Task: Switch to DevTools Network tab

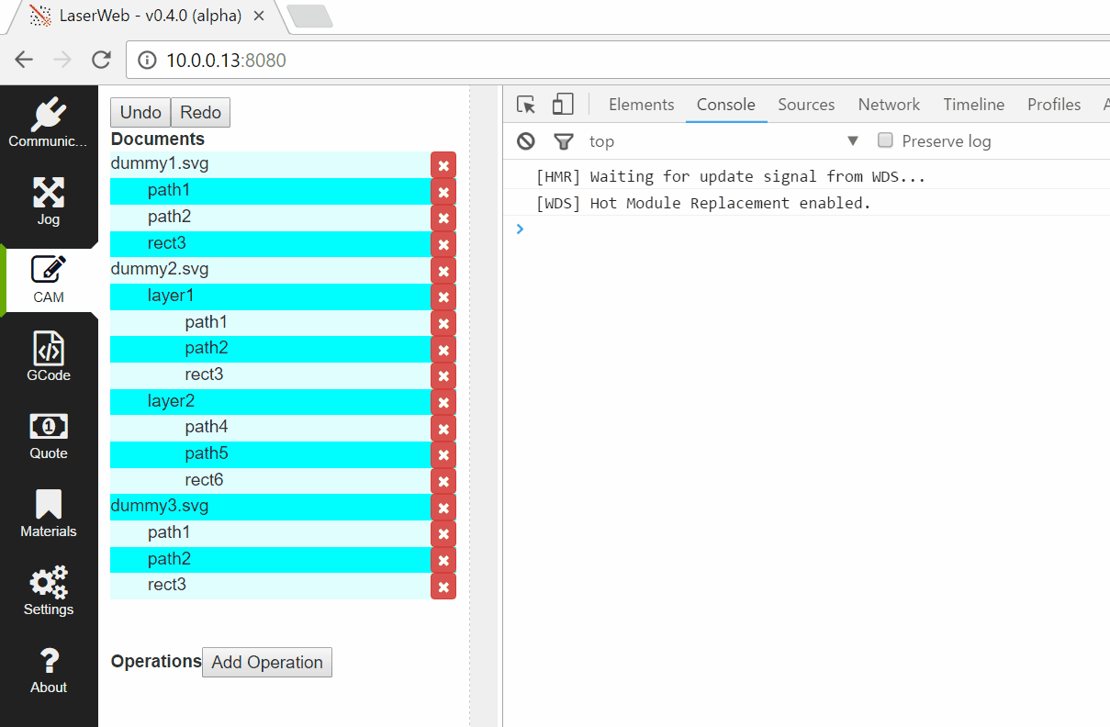Action: 889,105
